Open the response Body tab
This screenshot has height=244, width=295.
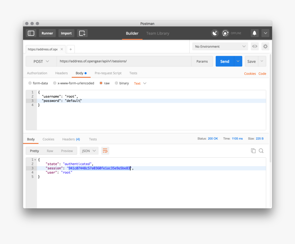point(31,139)
